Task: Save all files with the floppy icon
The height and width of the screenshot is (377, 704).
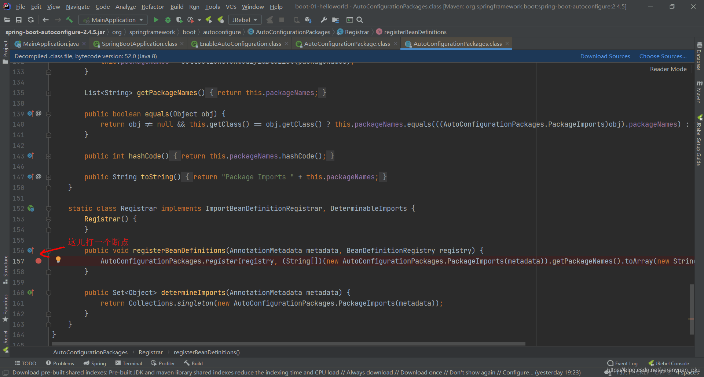Action: coord(19,20)
